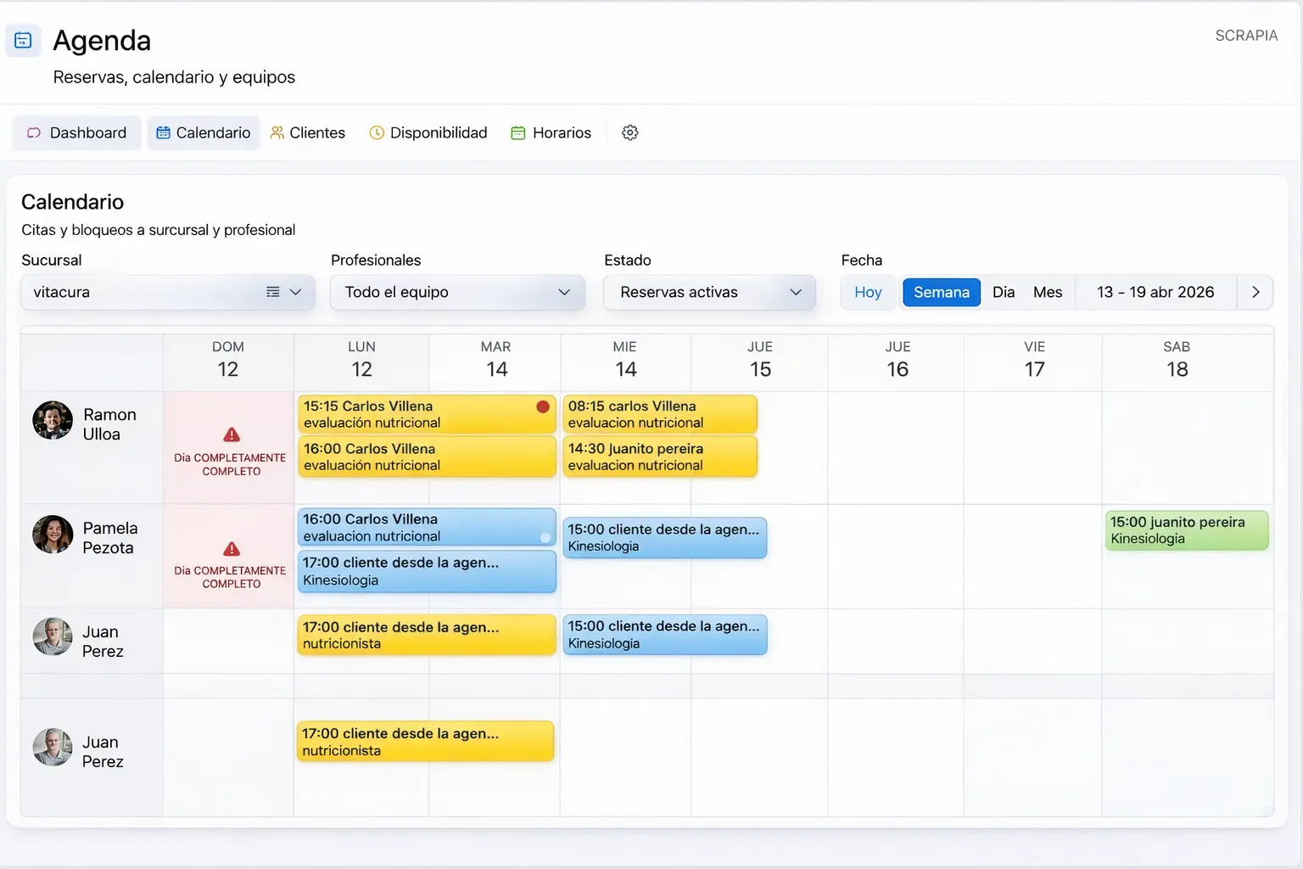The image size is (1303, 869).
Task: Click the people icon on Clientes
Action: [x=277, y=132]
